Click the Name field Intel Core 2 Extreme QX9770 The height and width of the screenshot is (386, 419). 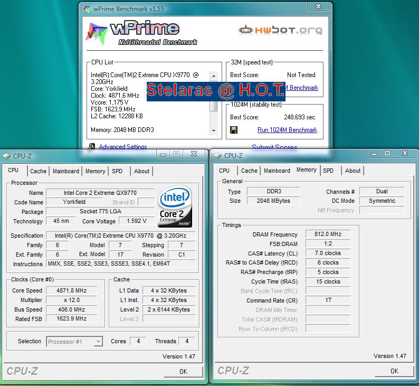point(100,193)
